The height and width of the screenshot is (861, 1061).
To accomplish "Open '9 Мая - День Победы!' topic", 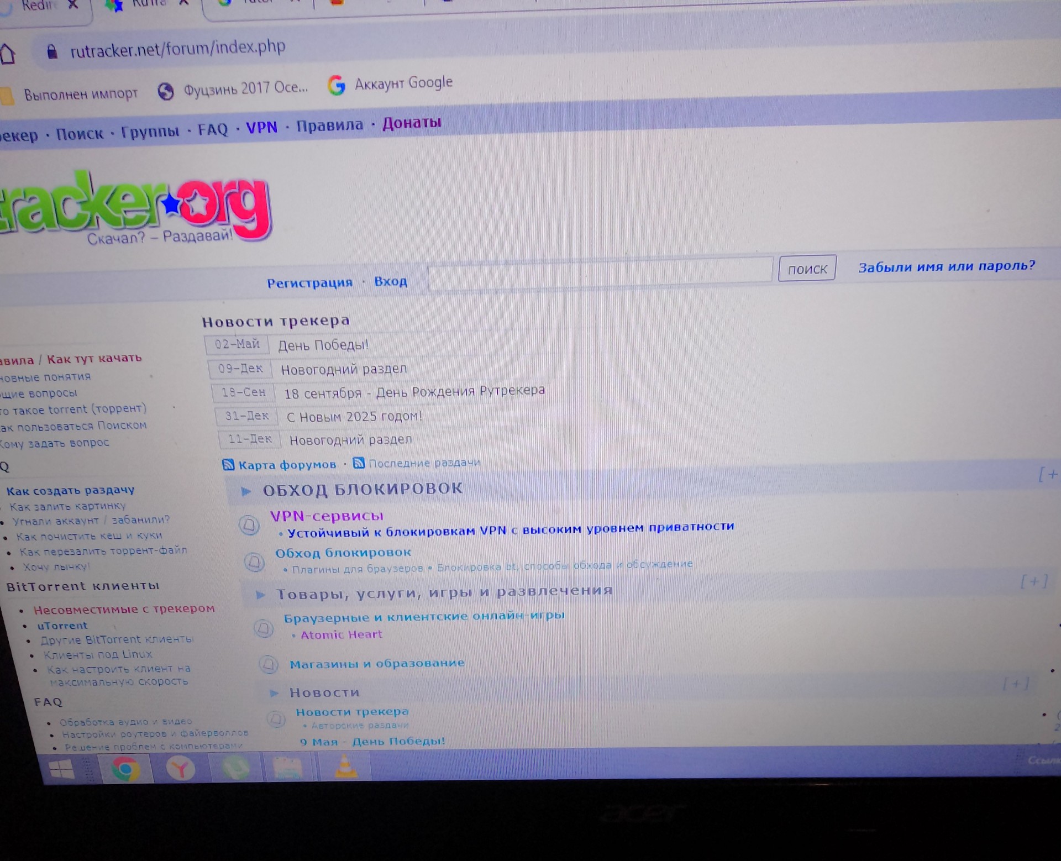I will coord(372,742).
